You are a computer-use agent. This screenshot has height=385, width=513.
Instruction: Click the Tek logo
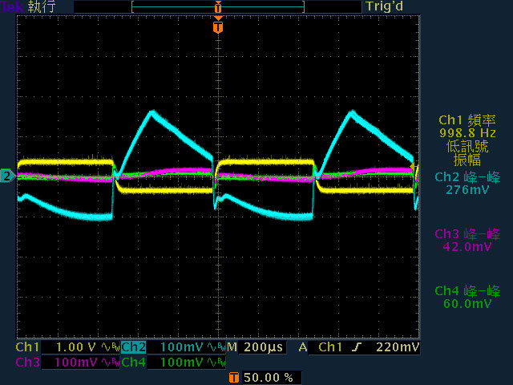(x=12, y=6)
